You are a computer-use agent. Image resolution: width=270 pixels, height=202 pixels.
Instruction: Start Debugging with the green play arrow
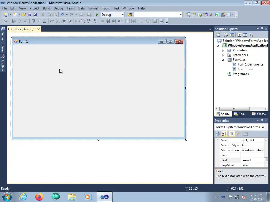coord(97,15)
